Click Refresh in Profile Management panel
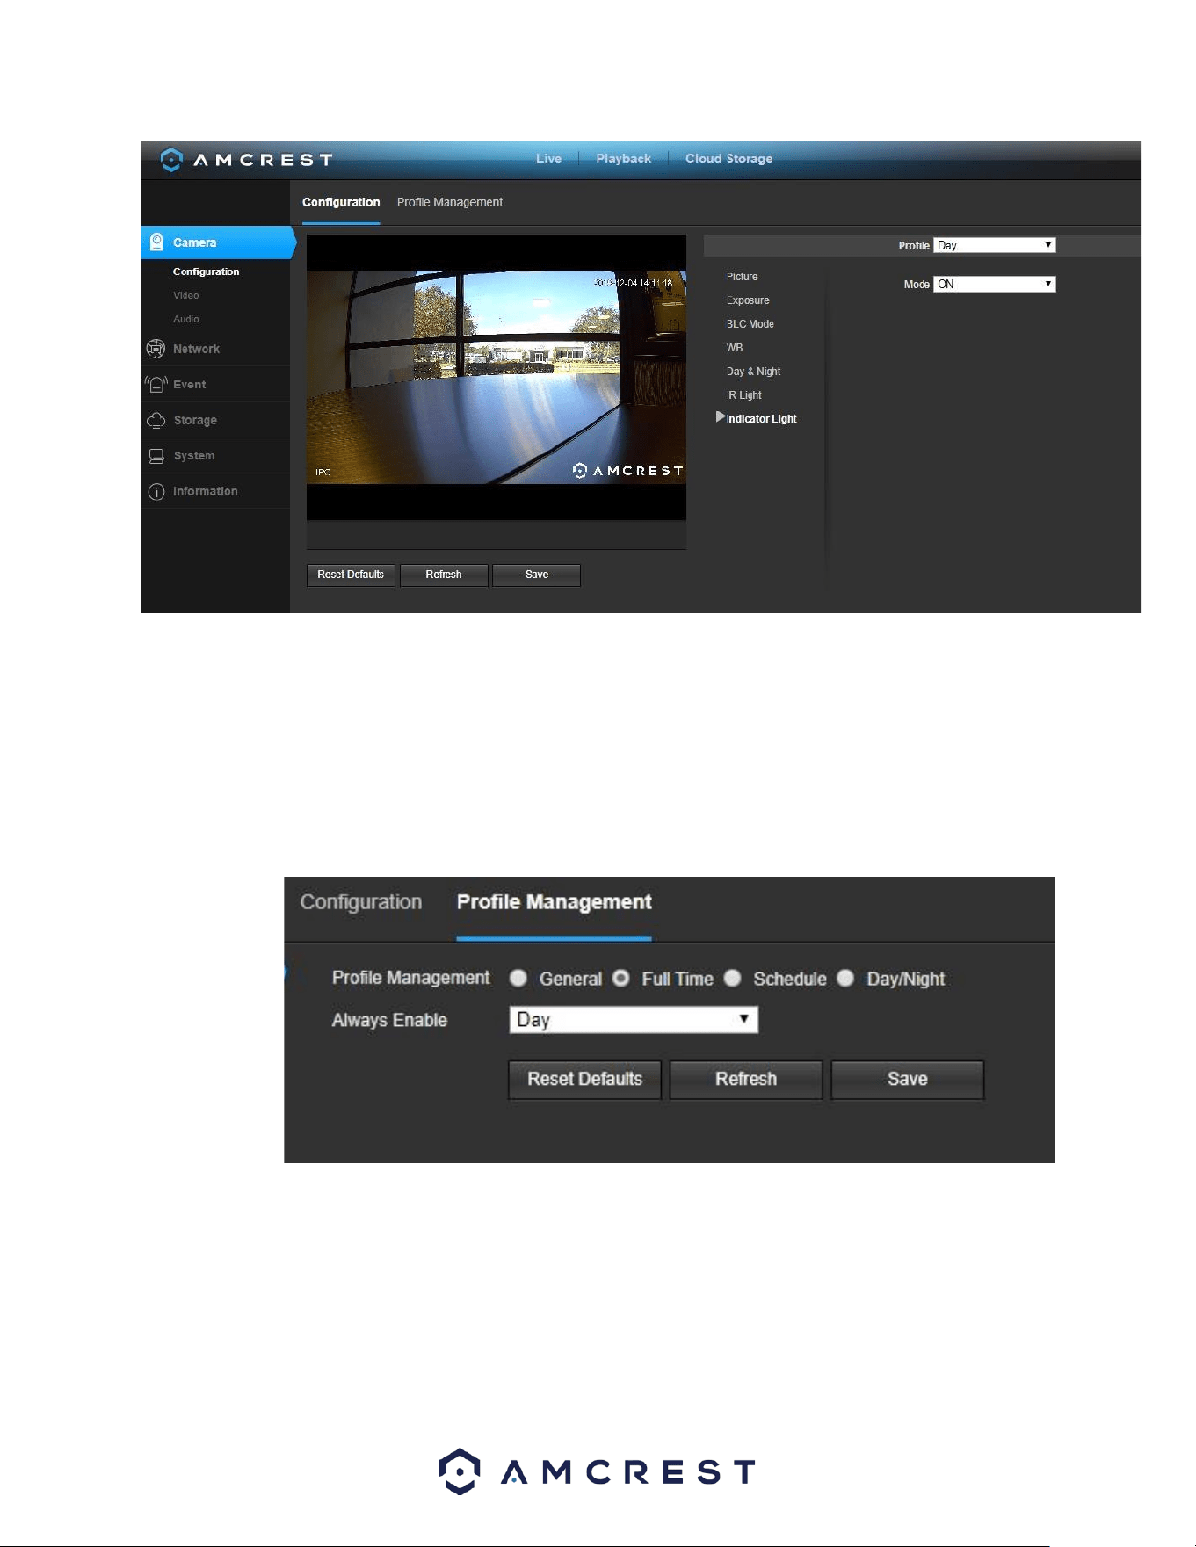The width and height of the screenshot is (1196, 1547). [x=746, y=1079]
